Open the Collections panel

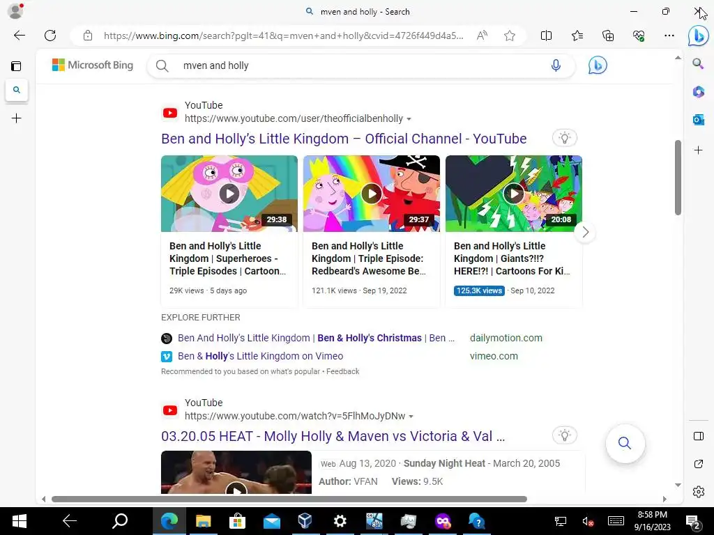pyautogui.click(x=608, y=36)
